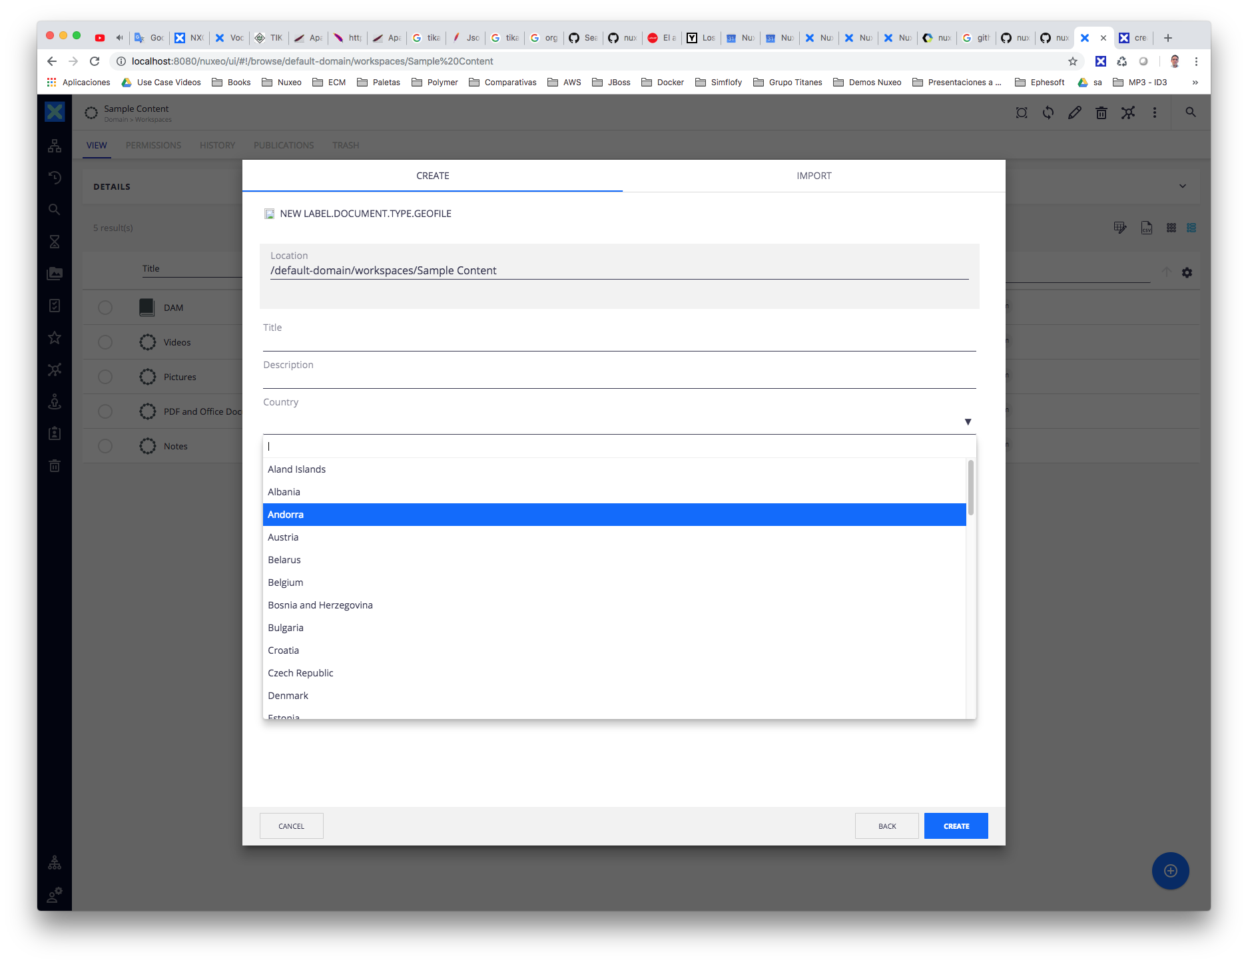Open the Country dropdown arrow

click(x=967, y=421)
